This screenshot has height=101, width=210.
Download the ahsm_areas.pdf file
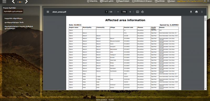(191, 12)
